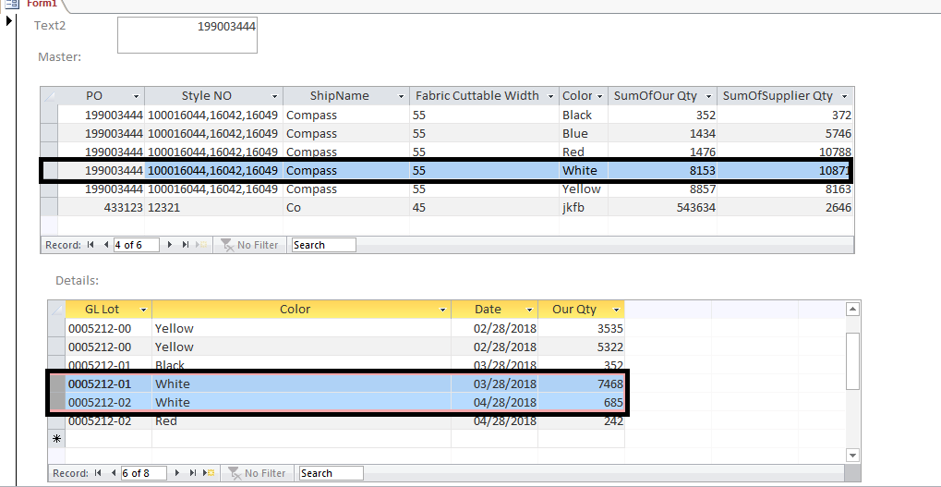This screenshot has height=487, width=941.
Task: Click the Details grid scrollbar down arrow
Action: 852,455
